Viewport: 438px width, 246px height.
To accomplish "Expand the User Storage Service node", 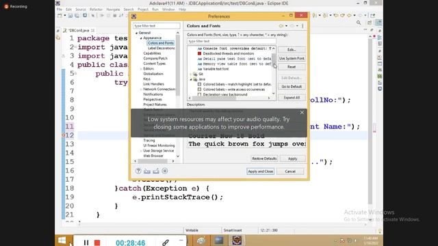I will coord(141,150).
